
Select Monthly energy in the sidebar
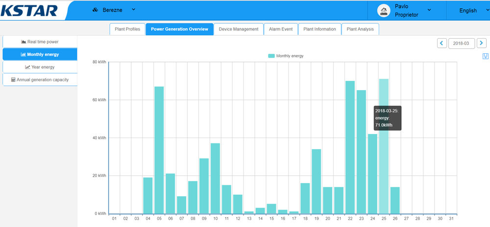[40, 54]
